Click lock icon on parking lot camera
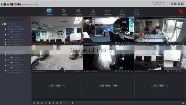The height and width of the screenshot is (105, 186). [x=74, y=71]
